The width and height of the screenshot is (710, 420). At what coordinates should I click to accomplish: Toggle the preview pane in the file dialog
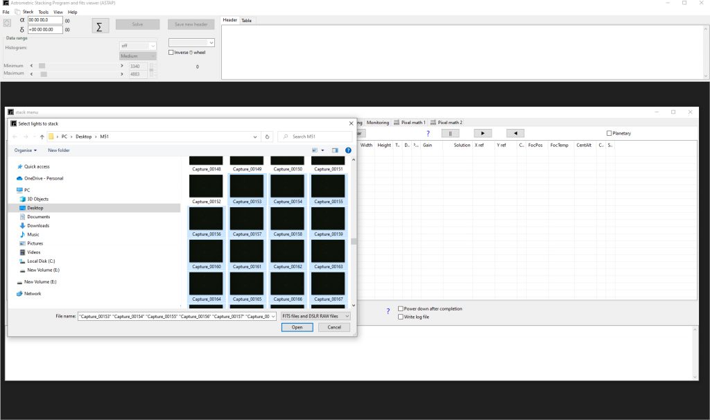click(335, 150)
